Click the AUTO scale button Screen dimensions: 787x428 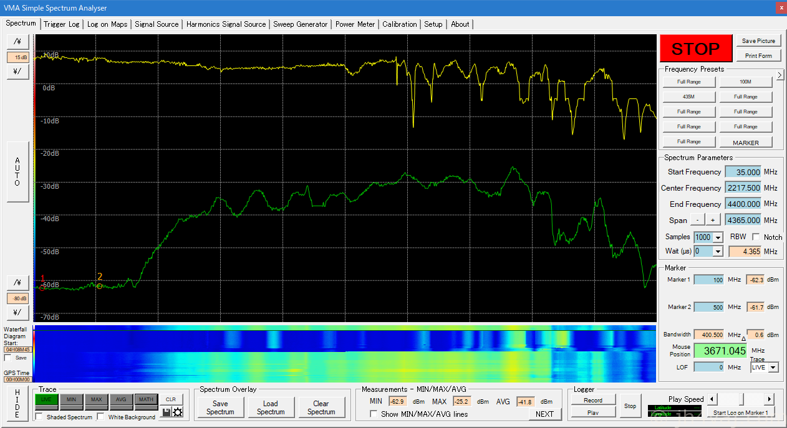(x=17, y=171)
